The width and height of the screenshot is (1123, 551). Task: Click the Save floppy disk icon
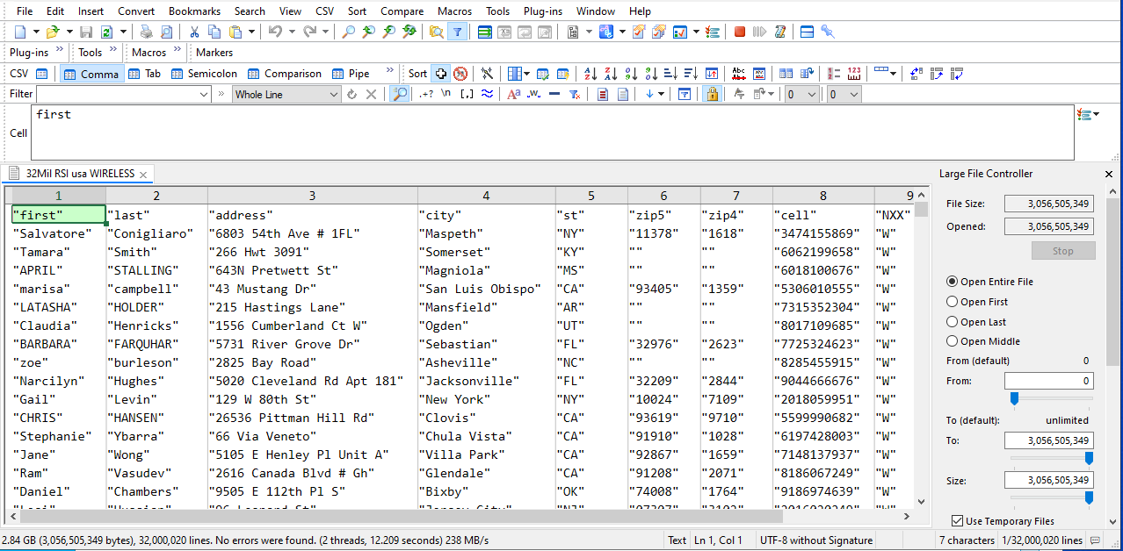[87, 32]
